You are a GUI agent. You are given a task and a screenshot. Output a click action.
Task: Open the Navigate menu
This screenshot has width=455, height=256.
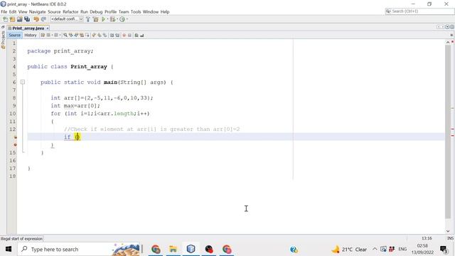[38, 12]
